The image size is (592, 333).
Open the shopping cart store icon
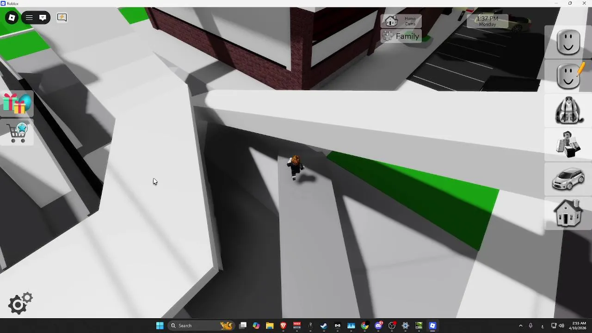(18, 133)
